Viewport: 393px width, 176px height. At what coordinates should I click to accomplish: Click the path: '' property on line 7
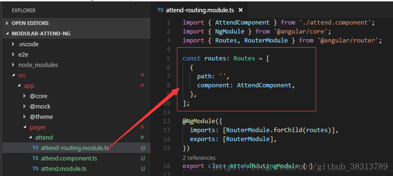coord(211,76)
